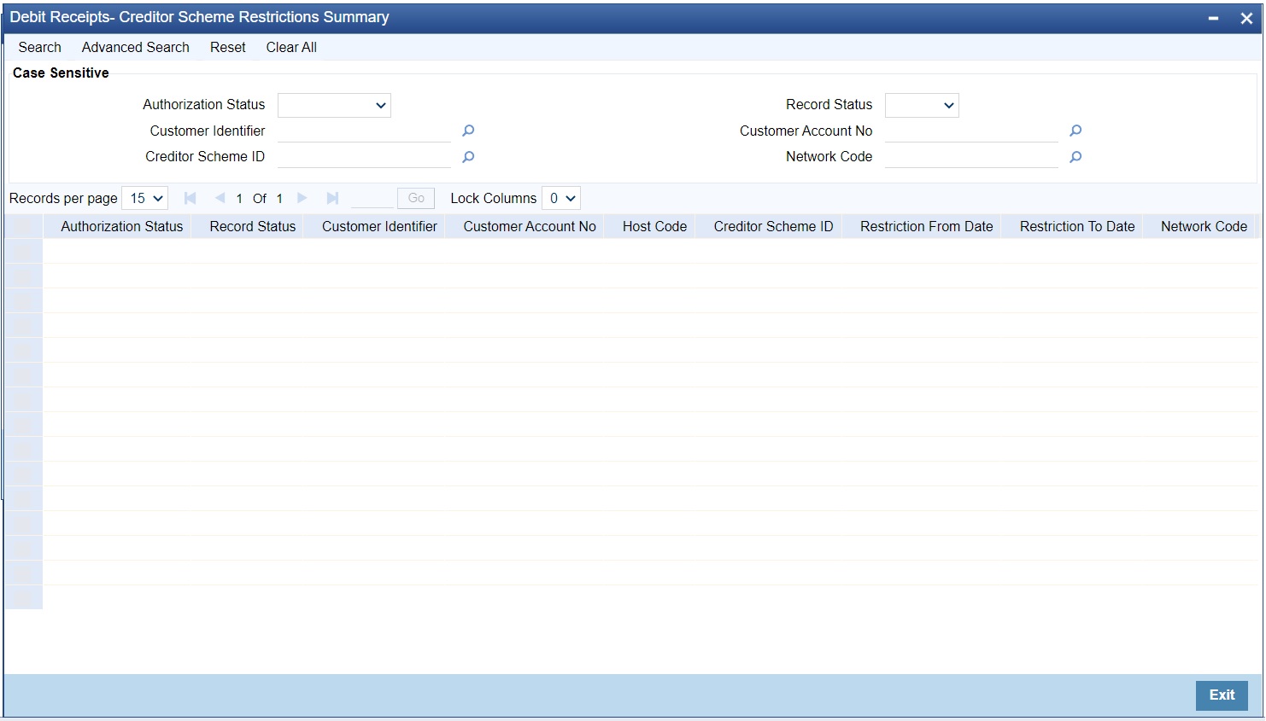Open lookup for Creditor Scheme ID field
Image resolution: width=1266 pixels, height=721 pixels.
click(x=468, y=157)
